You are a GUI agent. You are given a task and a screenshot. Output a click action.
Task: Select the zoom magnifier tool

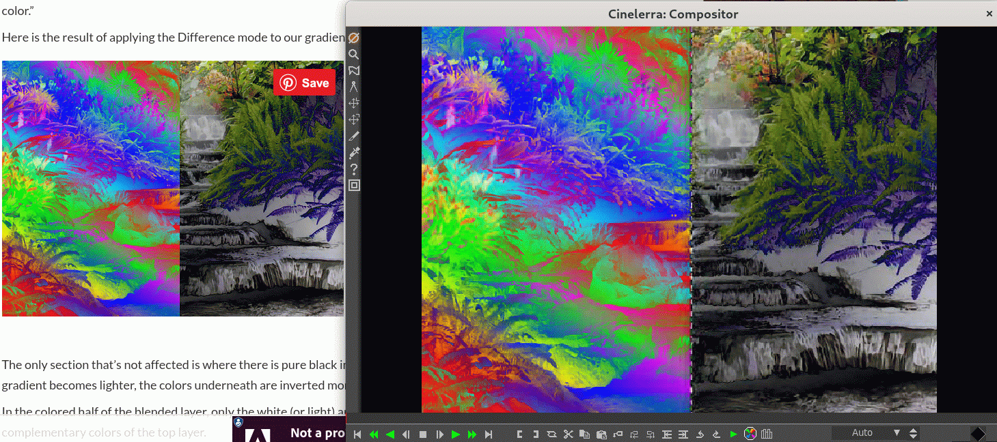353,55
